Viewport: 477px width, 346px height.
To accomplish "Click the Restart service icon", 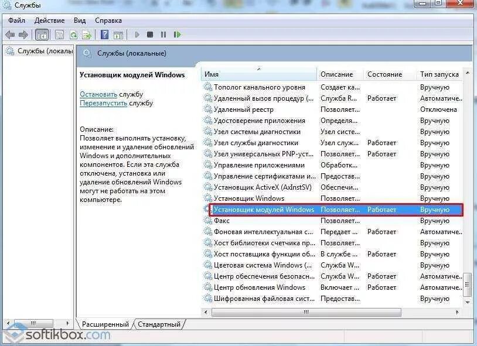I will click(x=177, y=35).
